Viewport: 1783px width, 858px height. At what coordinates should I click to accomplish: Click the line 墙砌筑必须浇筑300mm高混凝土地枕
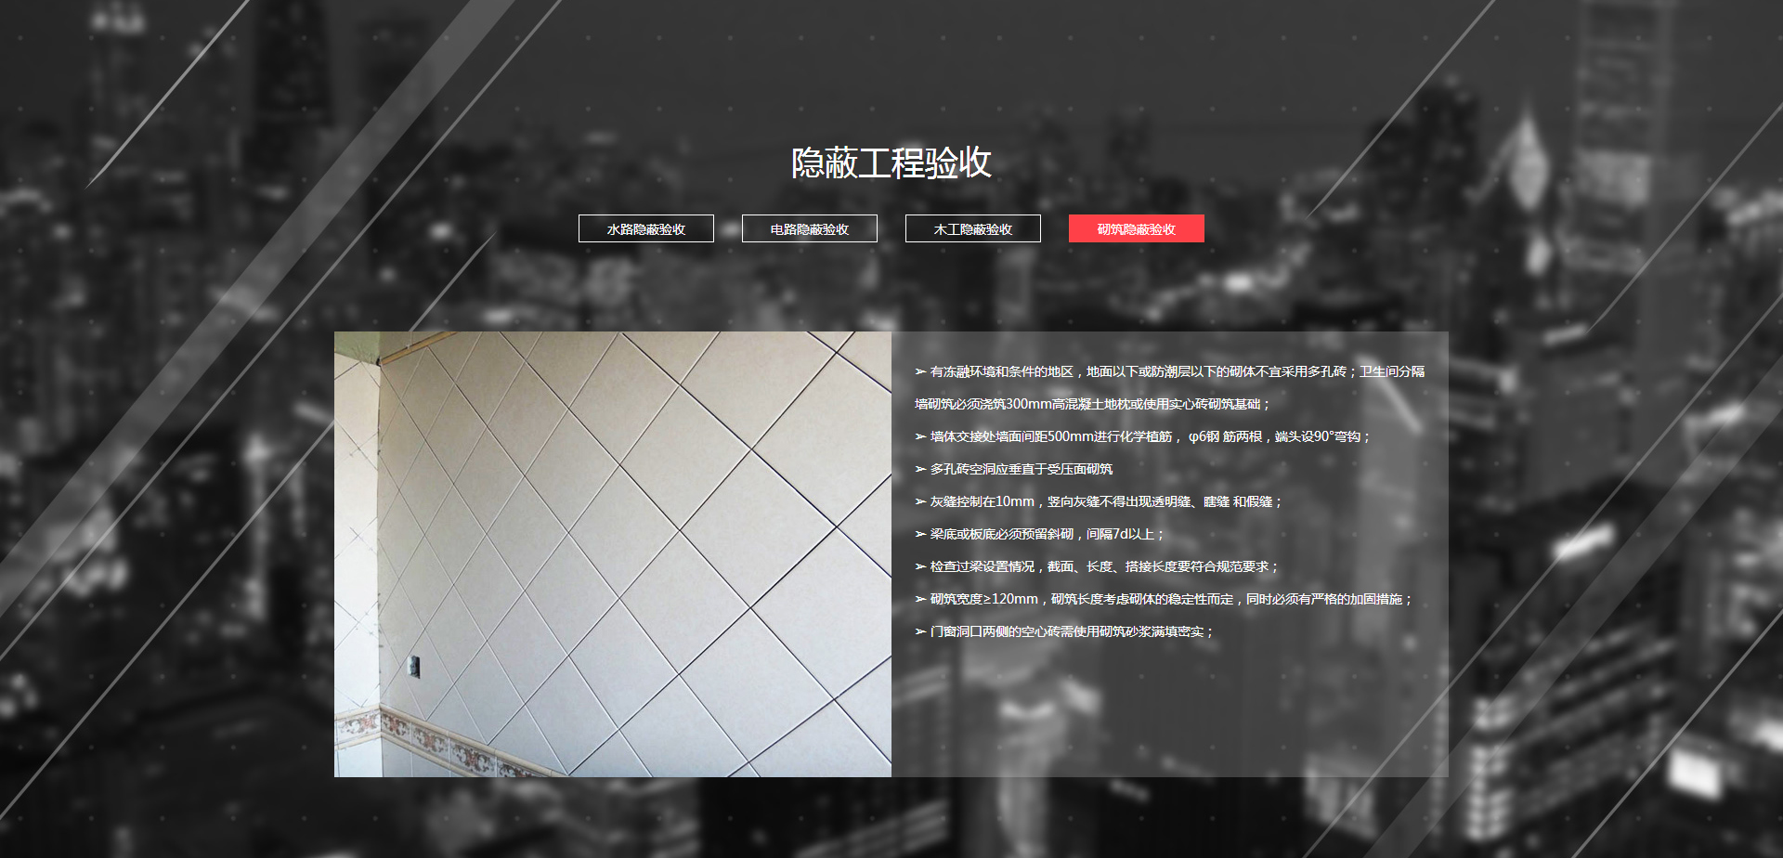coord(1090,404)
